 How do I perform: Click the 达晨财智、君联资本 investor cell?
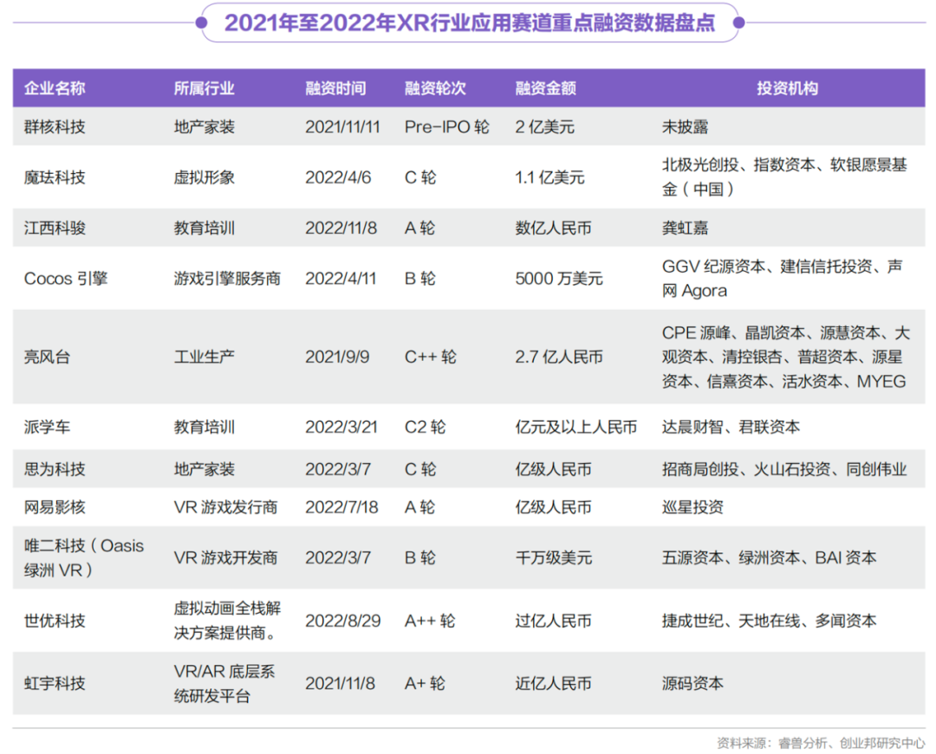[x=731, y=427]
